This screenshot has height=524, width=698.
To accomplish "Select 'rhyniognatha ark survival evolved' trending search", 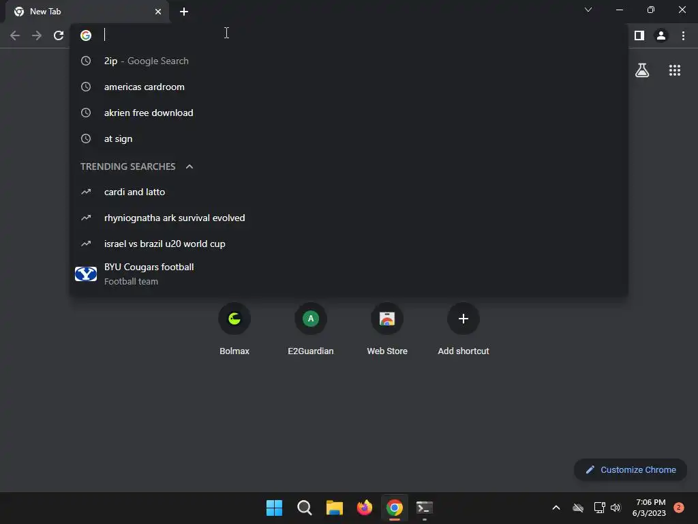I will coord(349,218).
